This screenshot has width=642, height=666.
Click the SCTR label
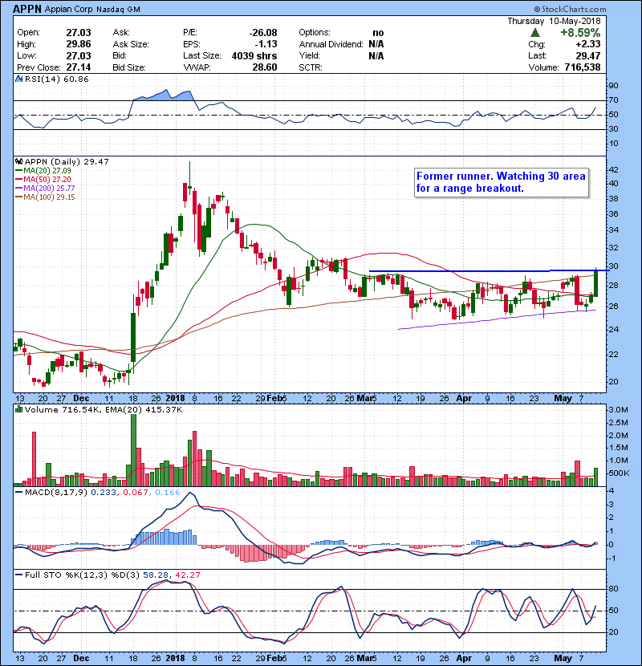tap(311, 67)
